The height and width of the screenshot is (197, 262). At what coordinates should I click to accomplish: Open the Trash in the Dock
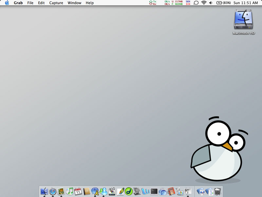[x=217, y=191]
